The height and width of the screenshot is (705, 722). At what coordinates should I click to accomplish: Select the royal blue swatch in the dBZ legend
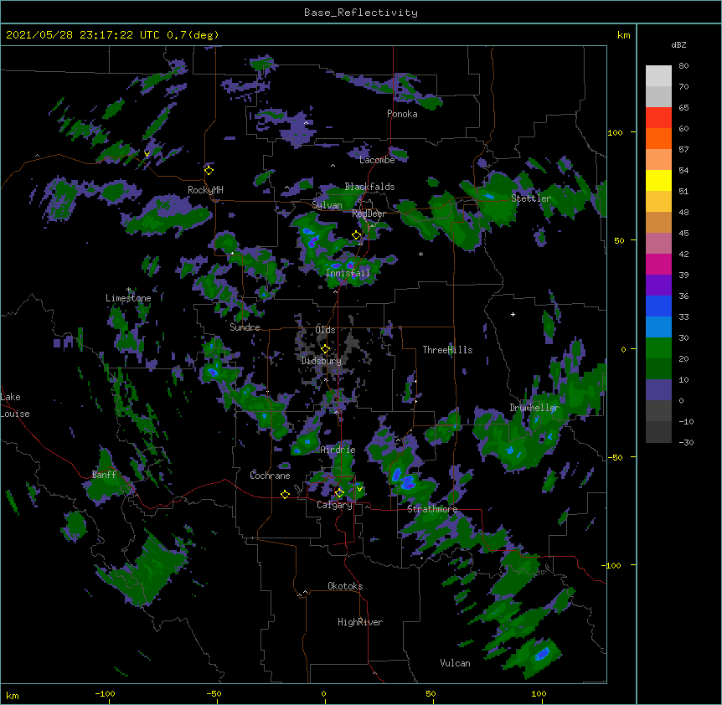[x=658, y=306]
